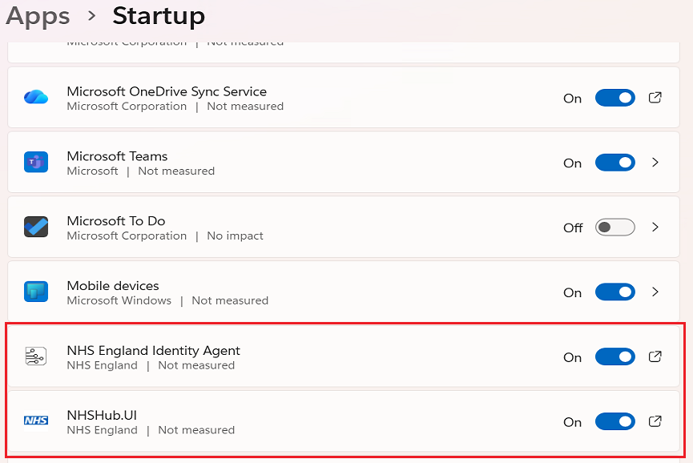Expand Microsoft To Do chevron arrow

(655, 227)
